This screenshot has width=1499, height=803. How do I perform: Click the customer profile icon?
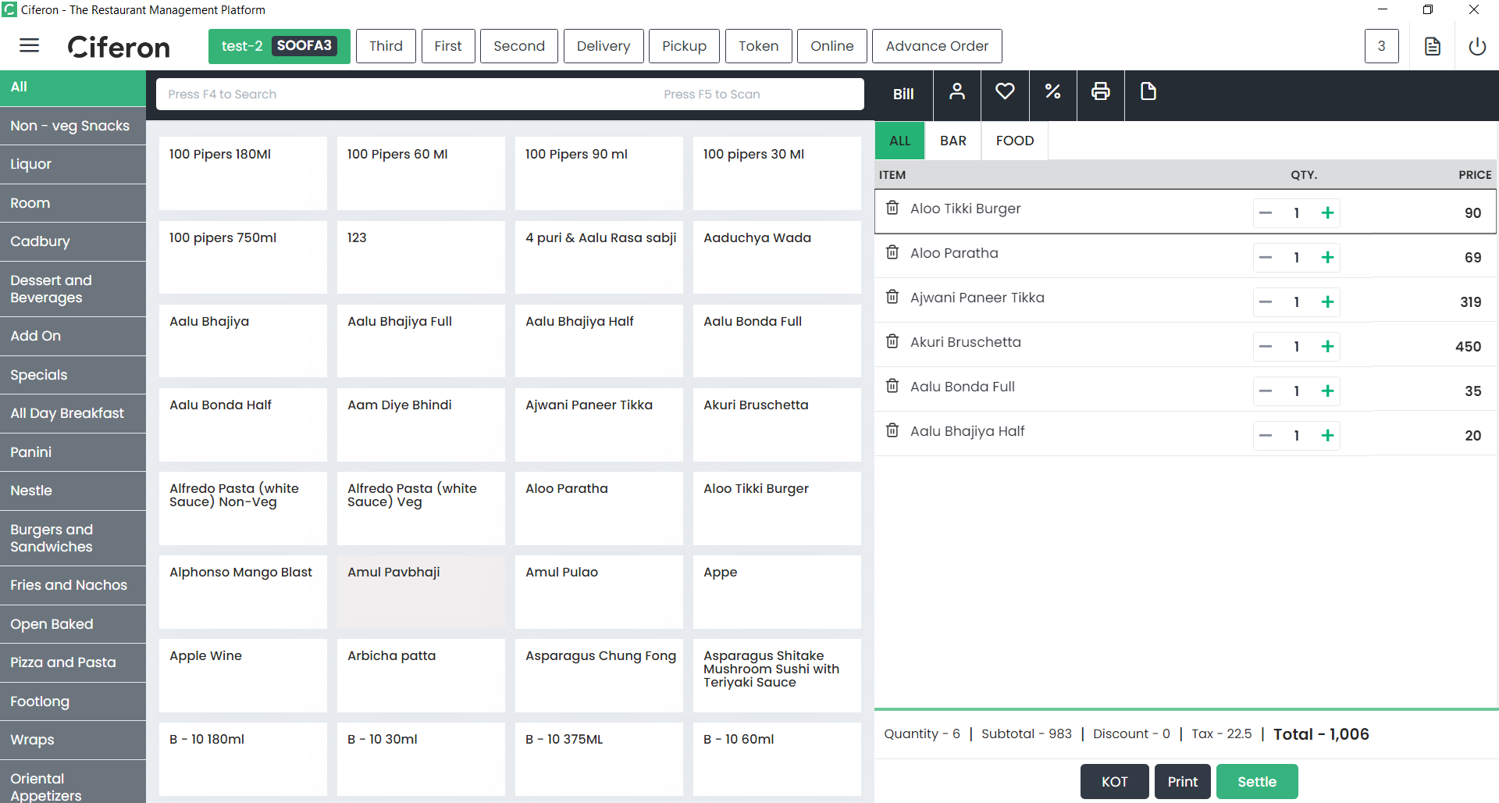coord(957,93)
